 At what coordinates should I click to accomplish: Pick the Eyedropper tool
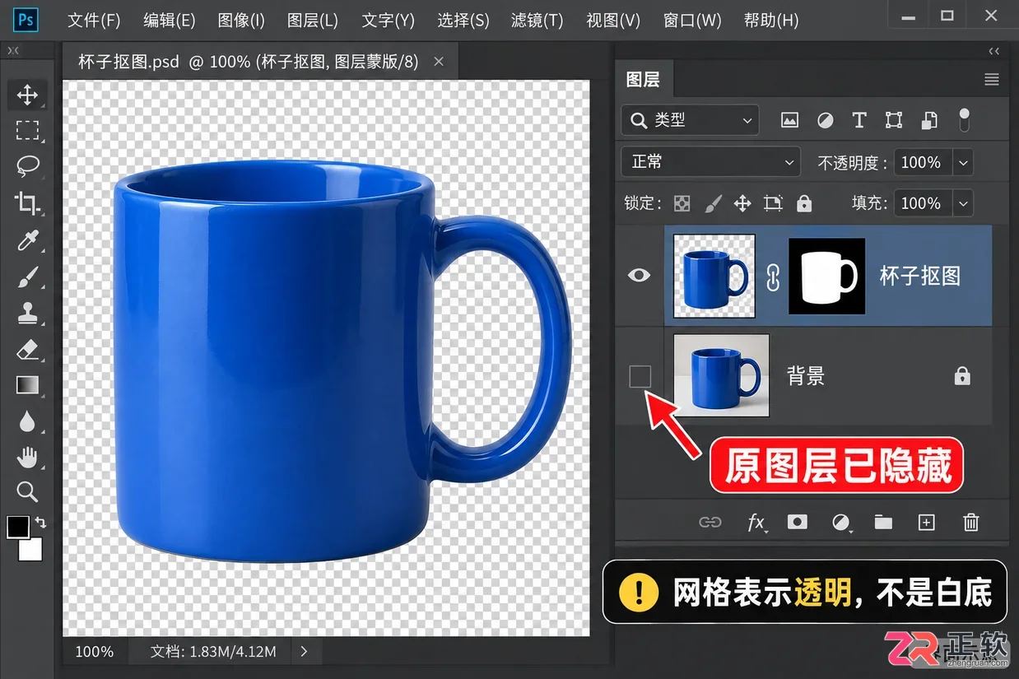pyautogui.click(x=27, y=240)
